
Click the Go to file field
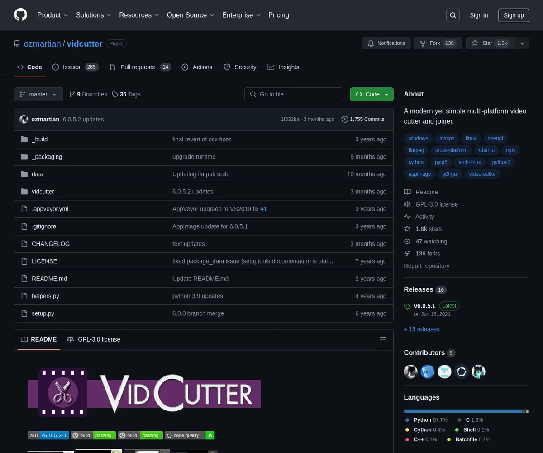[294, 94]
